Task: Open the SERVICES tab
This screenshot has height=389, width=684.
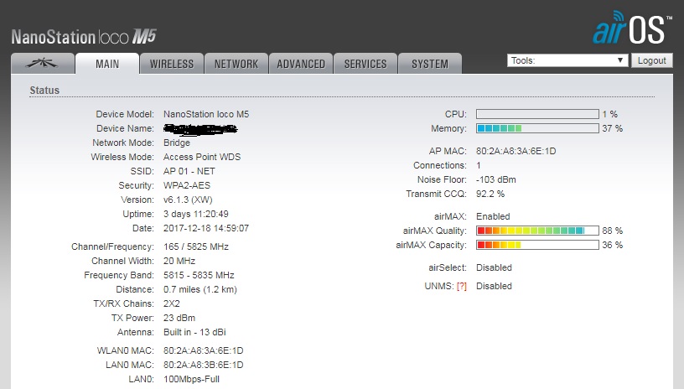Action: click(x=365, y=64)
